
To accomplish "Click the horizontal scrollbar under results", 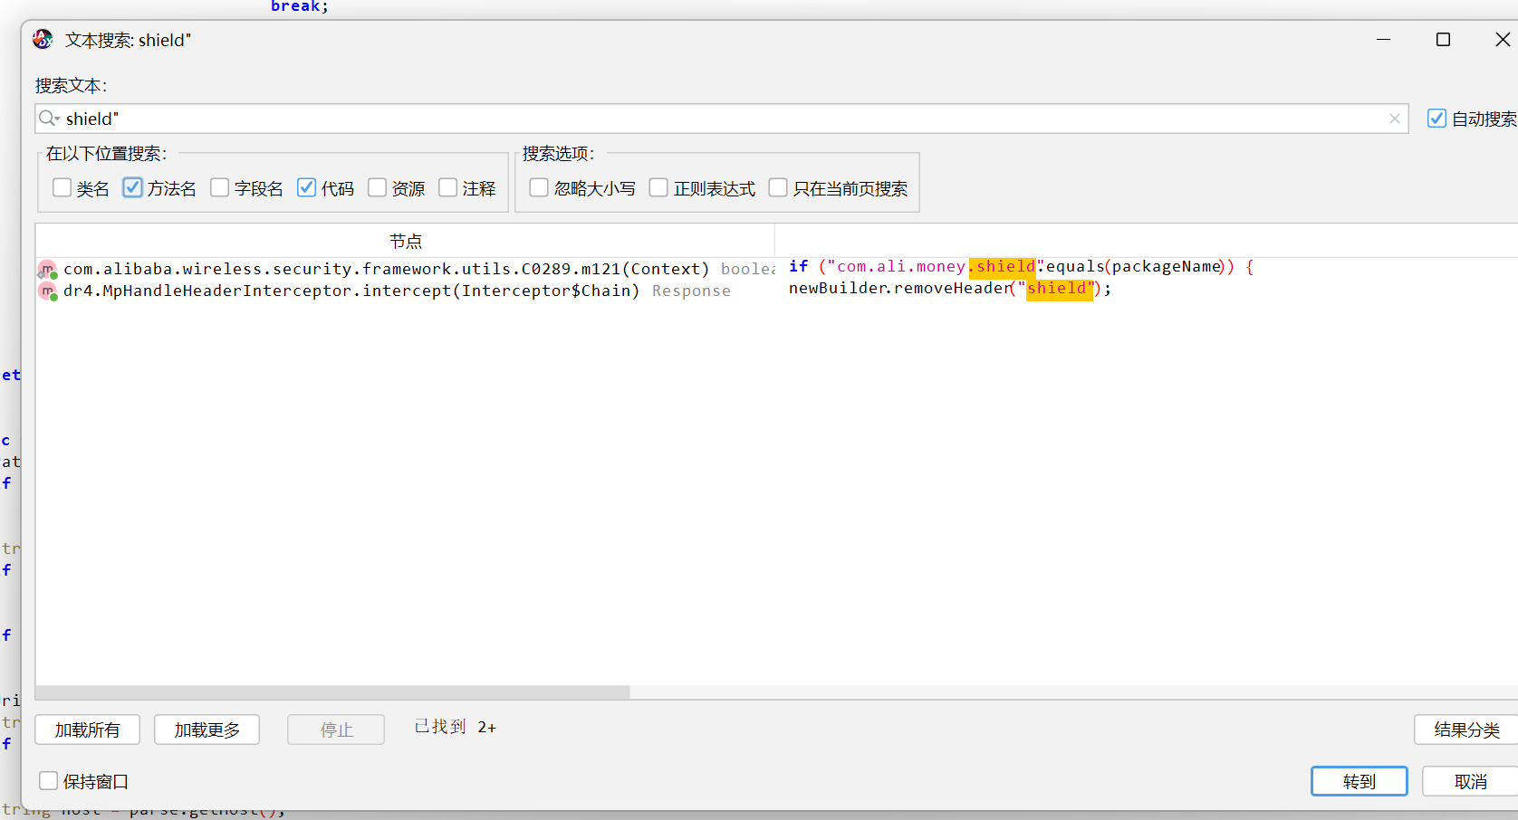I will 333,692.
